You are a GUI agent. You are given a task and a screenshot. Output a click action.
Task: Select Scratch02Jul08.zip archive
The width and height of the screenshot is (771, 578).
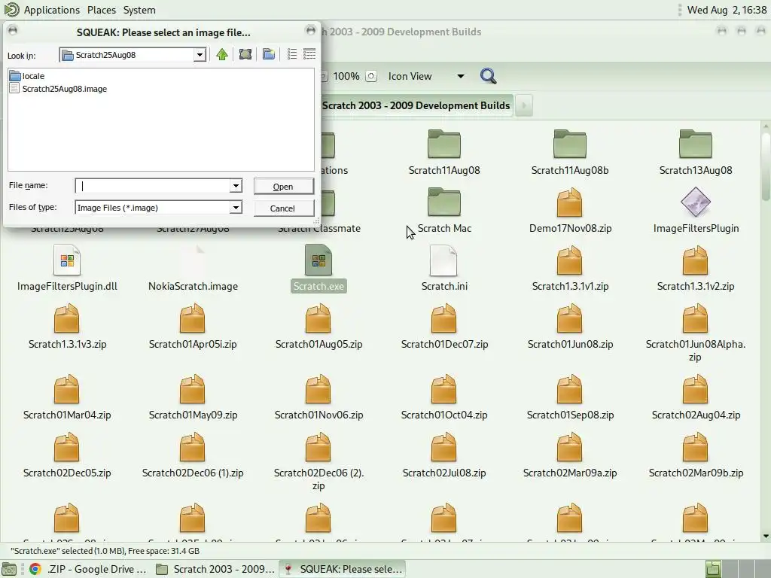444,455
